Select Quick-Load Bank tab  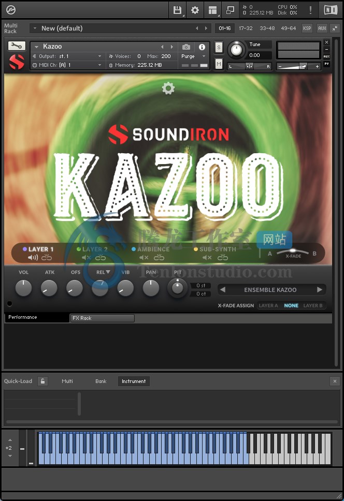[x=101, y=381]
